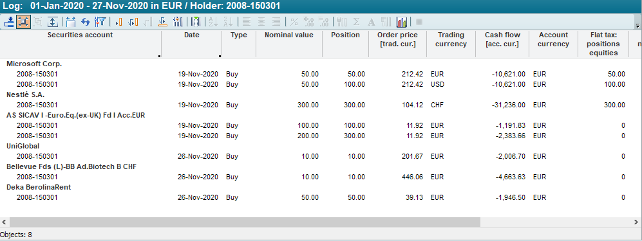Click the column width brackets icon

[71, 22]
